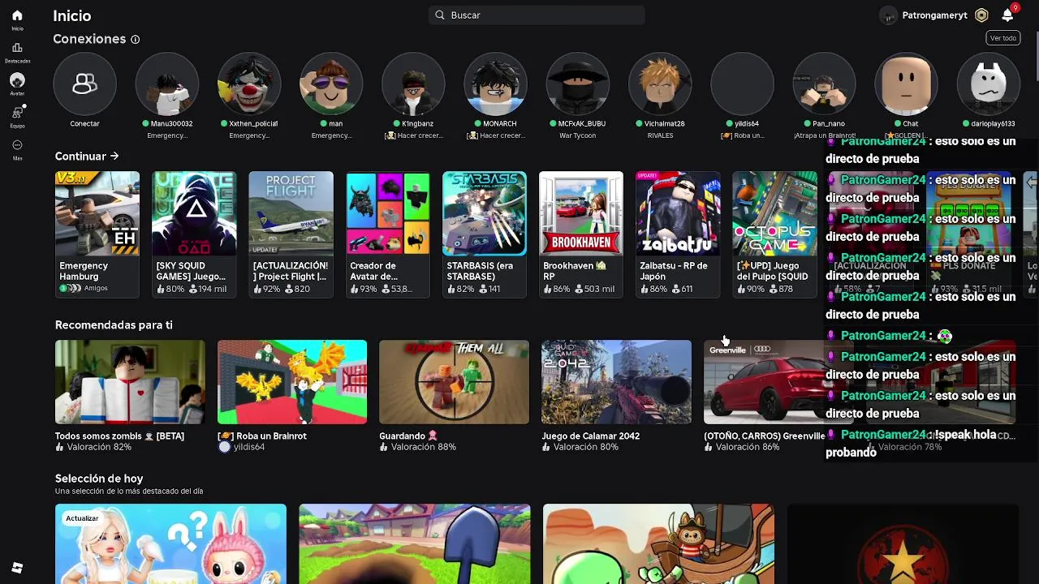The image size is (1039, 584).
Task: Open Manu300032 friend avatar
Action: pyautogui.click(x=166, y=84)
